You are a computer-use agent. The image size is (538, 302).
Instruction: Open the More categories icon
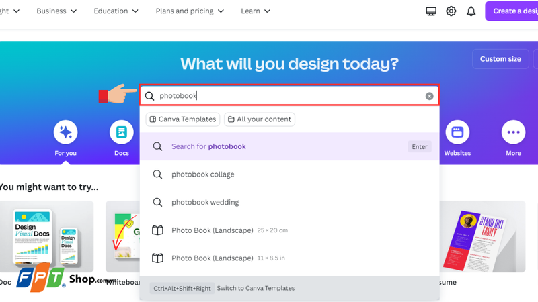513,132
